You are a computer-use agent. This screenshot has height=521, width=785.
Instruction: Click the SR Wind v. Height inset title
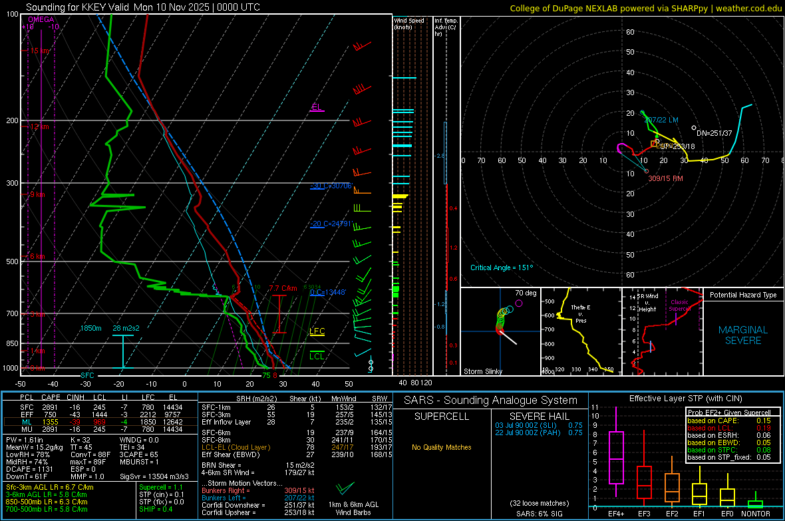[x=648, y=303]
